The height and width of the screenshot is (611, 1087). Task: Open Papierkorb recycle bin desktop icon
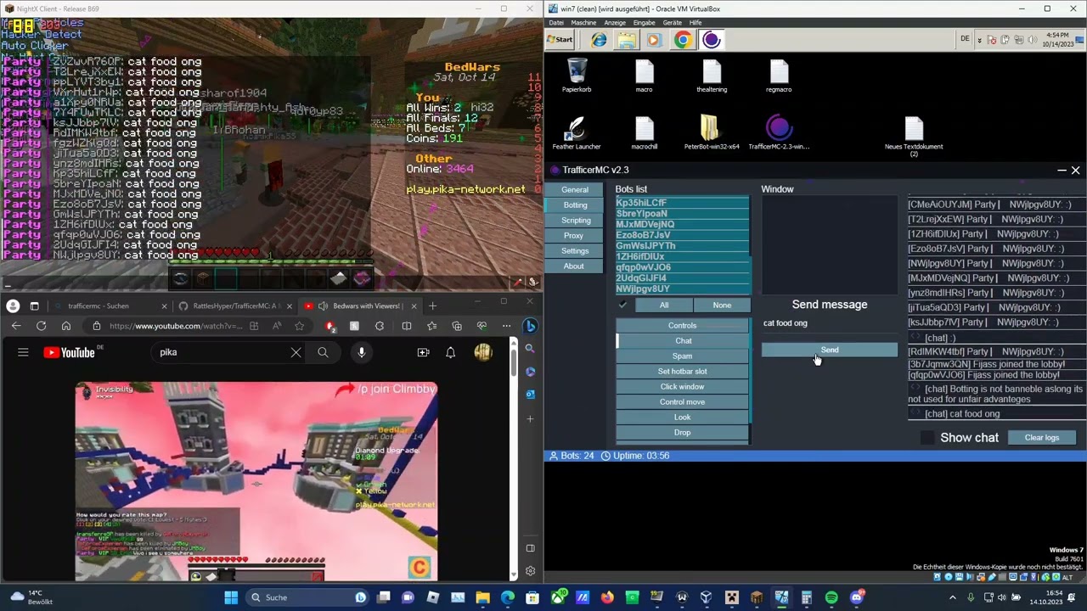pos(577,76)
